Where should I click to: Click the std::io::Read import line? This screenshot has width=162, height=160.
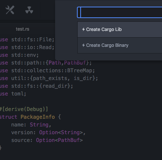pyautogui.click(x=27, y=47)
